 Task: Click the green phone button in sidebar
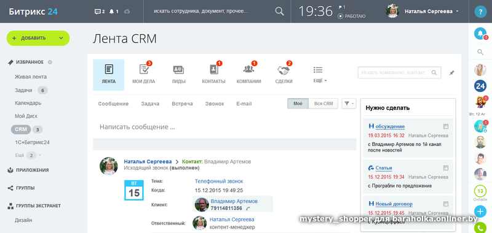[480, 227]
